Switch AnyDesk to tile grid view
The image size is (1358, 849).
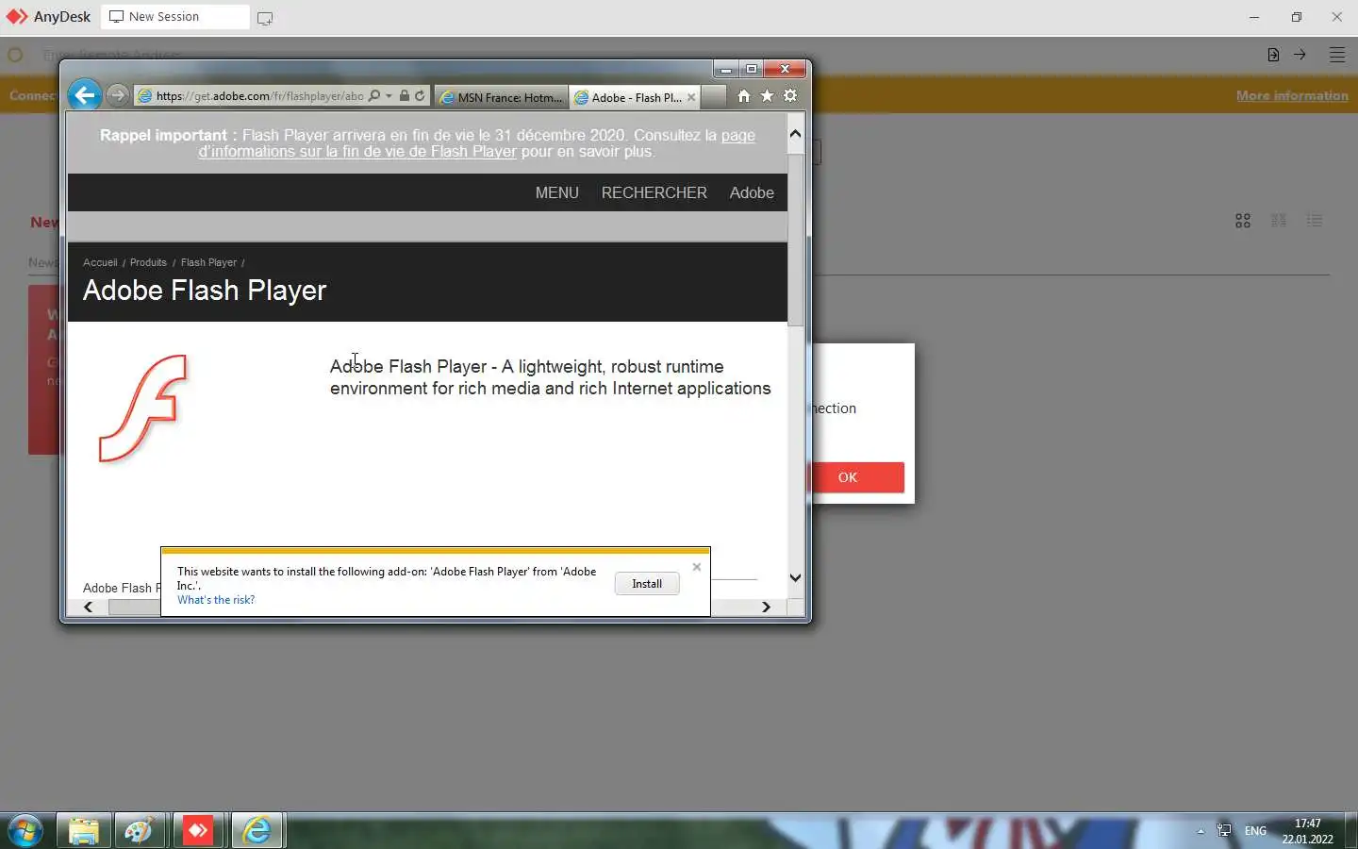1243,221
